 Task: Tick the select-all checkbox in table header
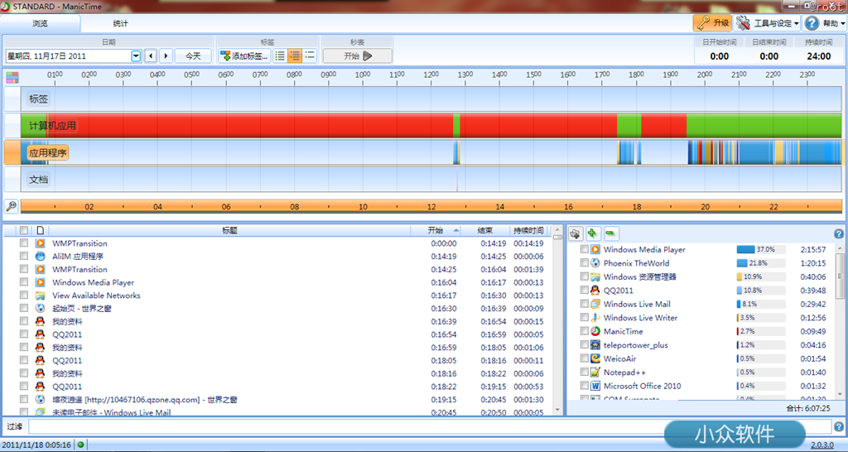[24, 230]
